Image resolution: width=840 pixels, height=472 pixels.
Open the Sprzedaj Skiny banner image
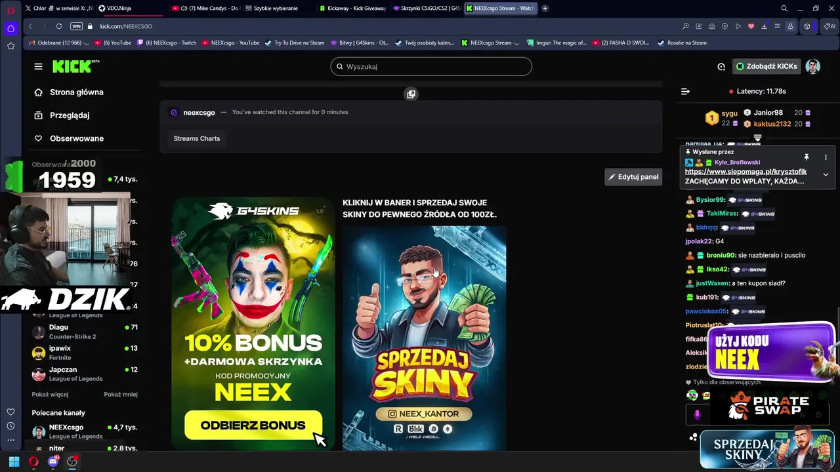tap(424, 338)
